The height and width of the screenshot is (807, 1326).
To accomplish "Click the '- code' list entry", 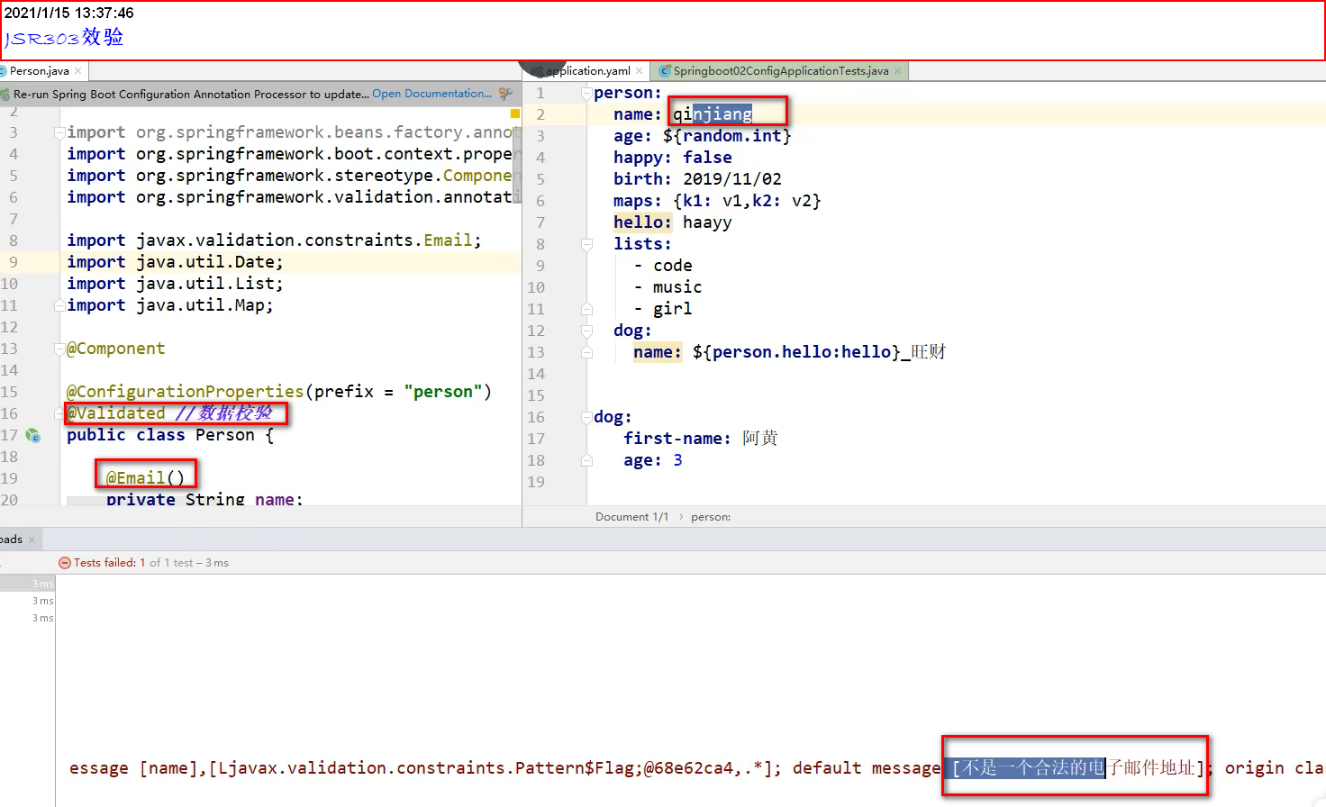I will [x=663, y=266].
